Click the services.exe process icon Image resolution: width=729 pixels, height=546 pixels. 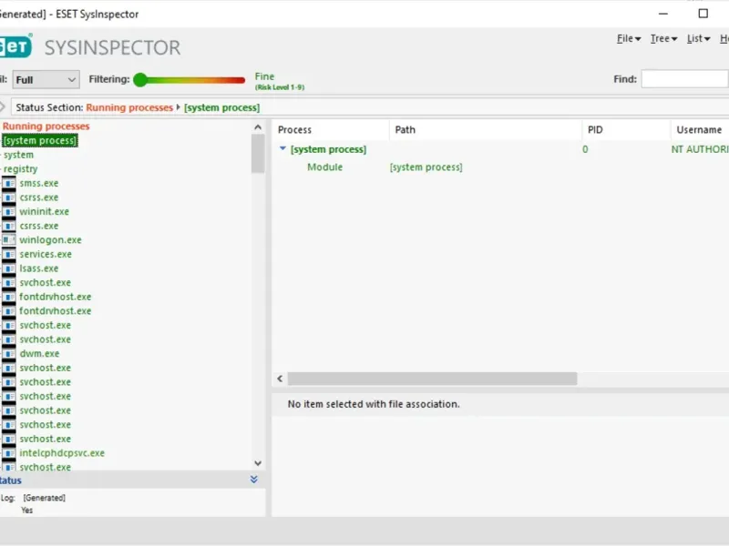click(9, 255)
